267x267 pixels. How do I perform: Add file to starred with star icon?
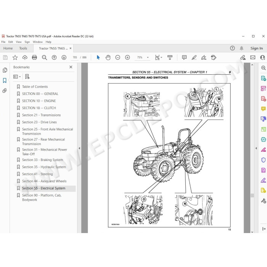[x=15, y=58]
